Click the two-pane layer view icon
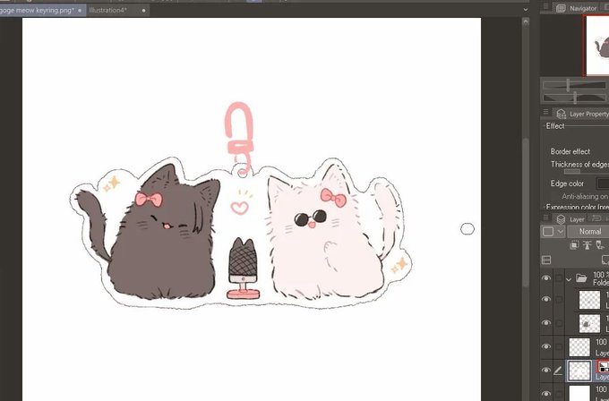609x401 pixels. coord(546,260)
